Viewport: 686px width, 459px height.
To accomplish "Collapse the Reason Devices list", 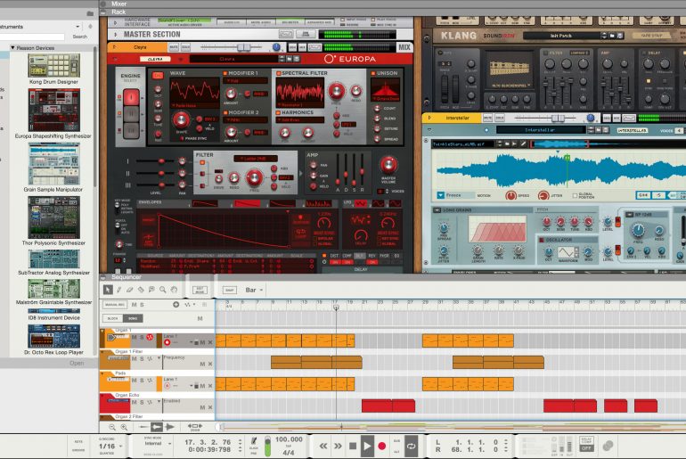I will coord(12,47).
